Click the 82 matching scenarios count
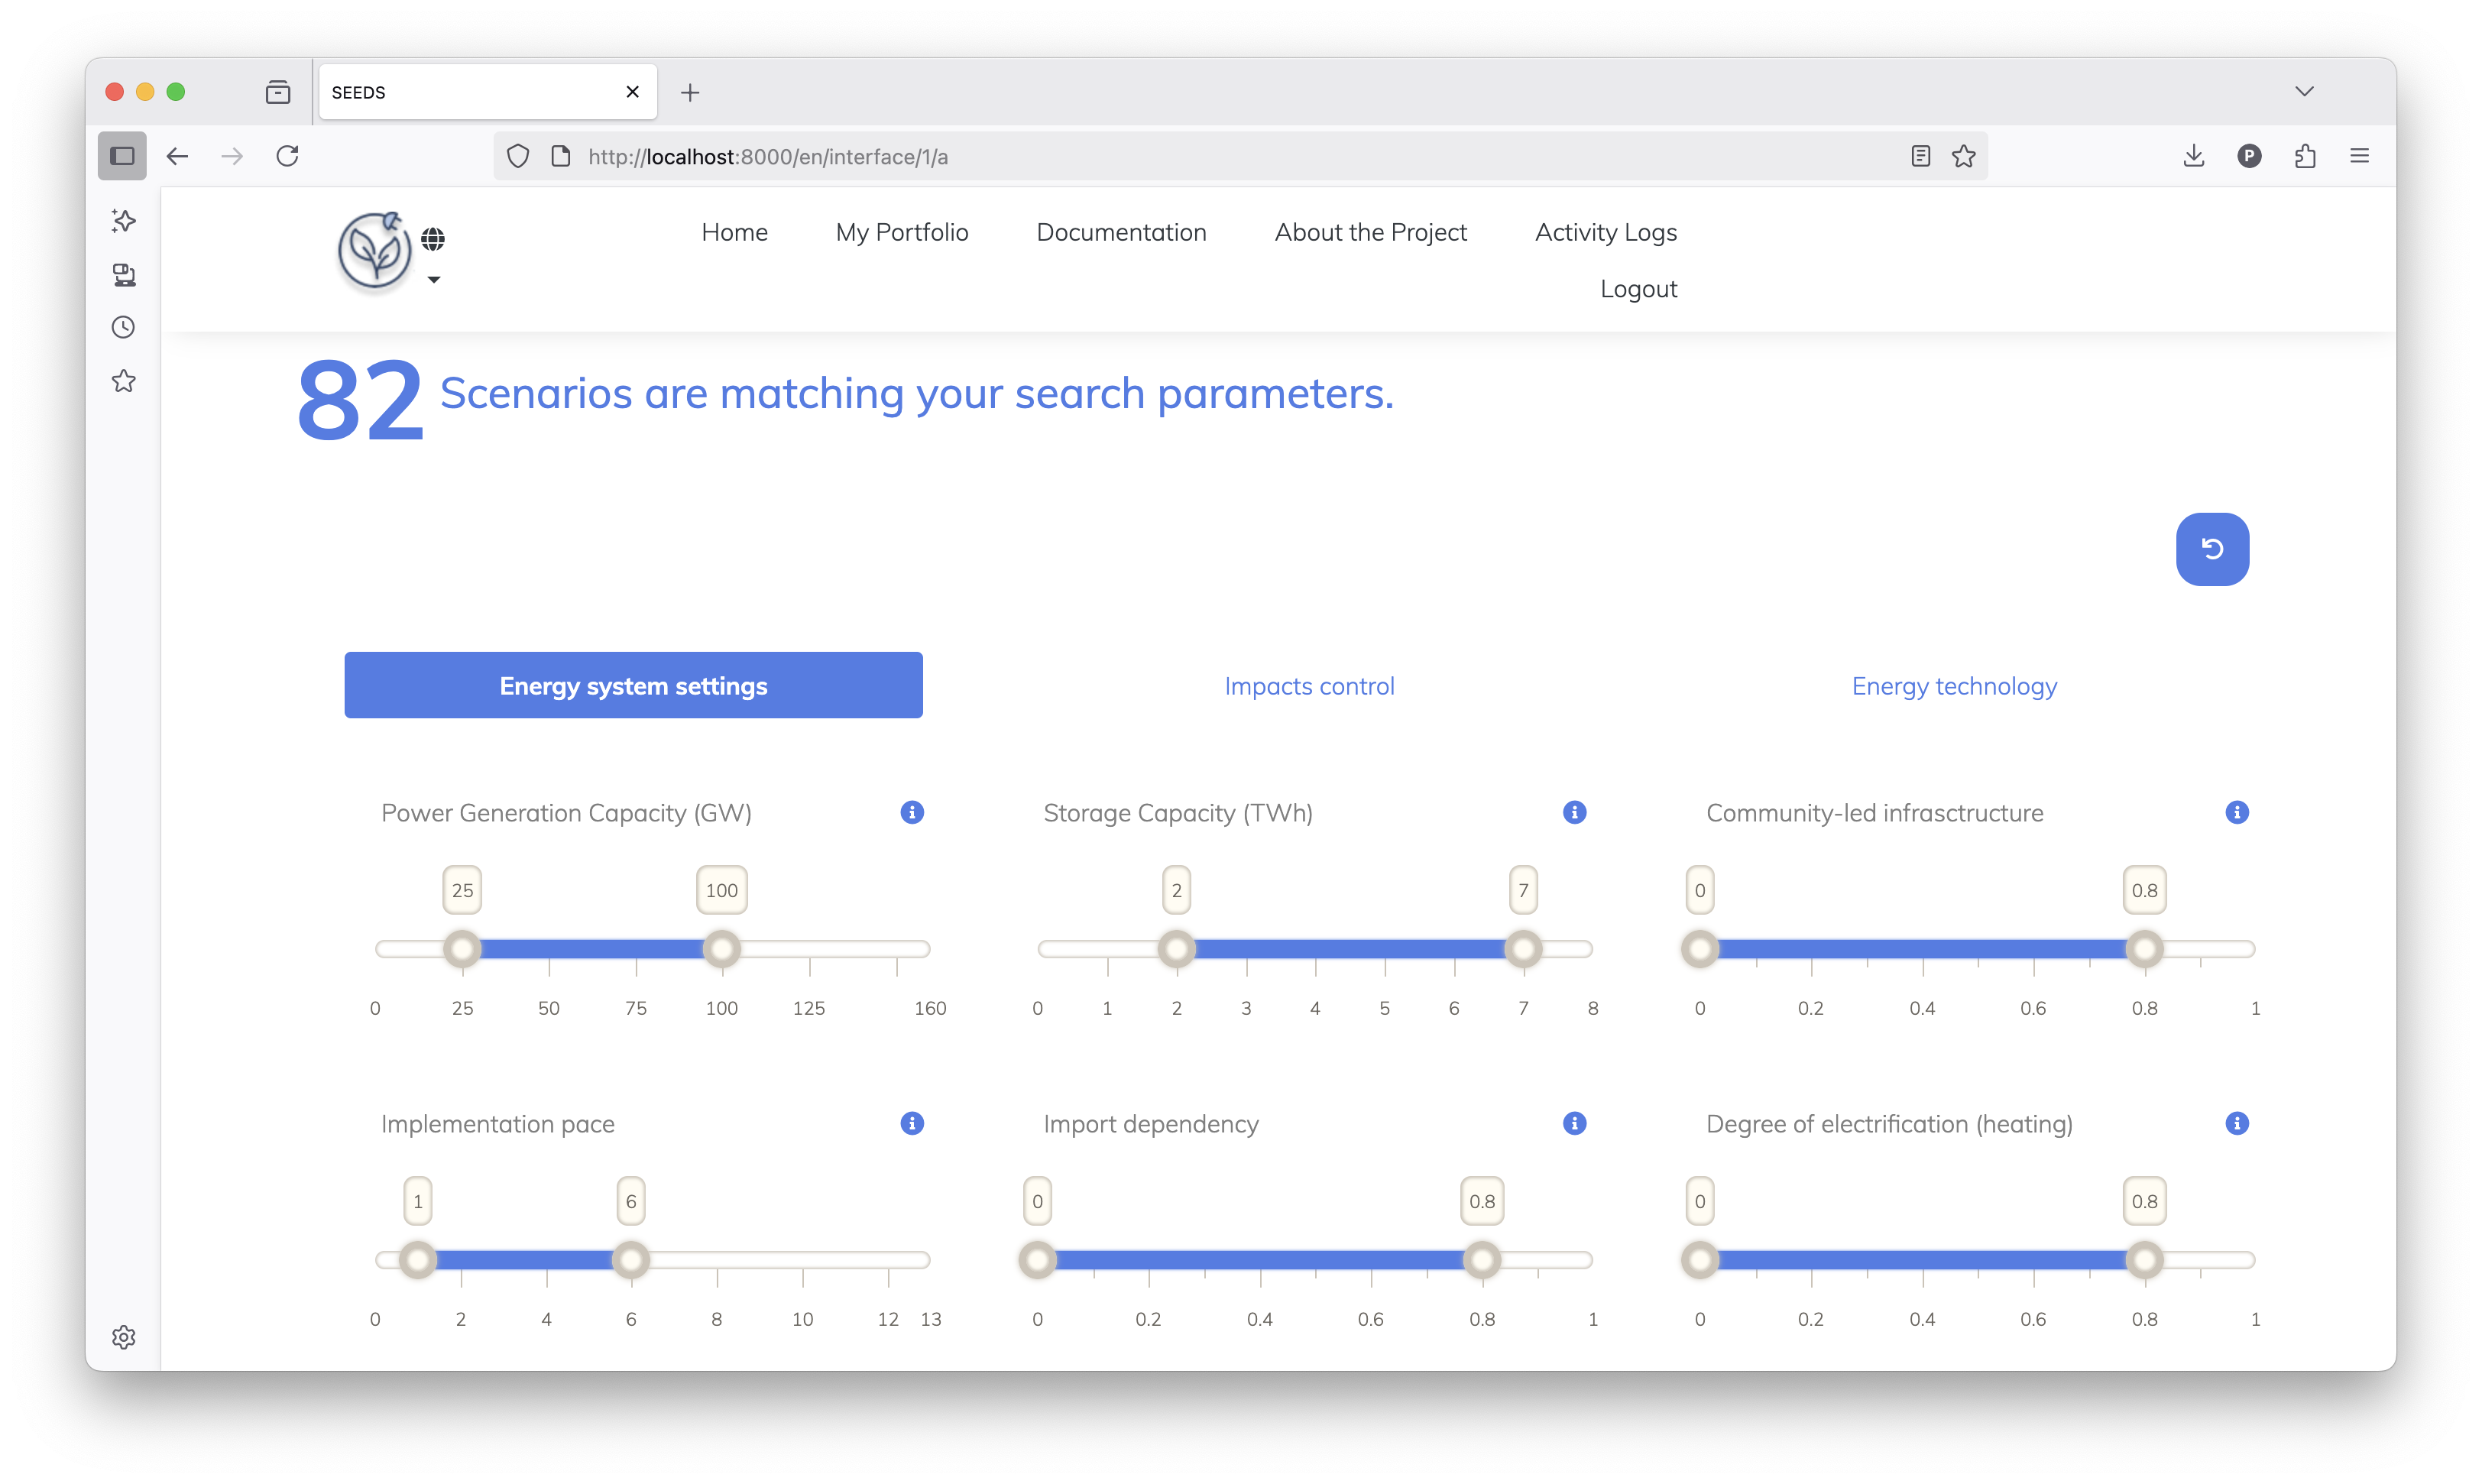This screenshot has height=1484, width=2482. [360, 400]
